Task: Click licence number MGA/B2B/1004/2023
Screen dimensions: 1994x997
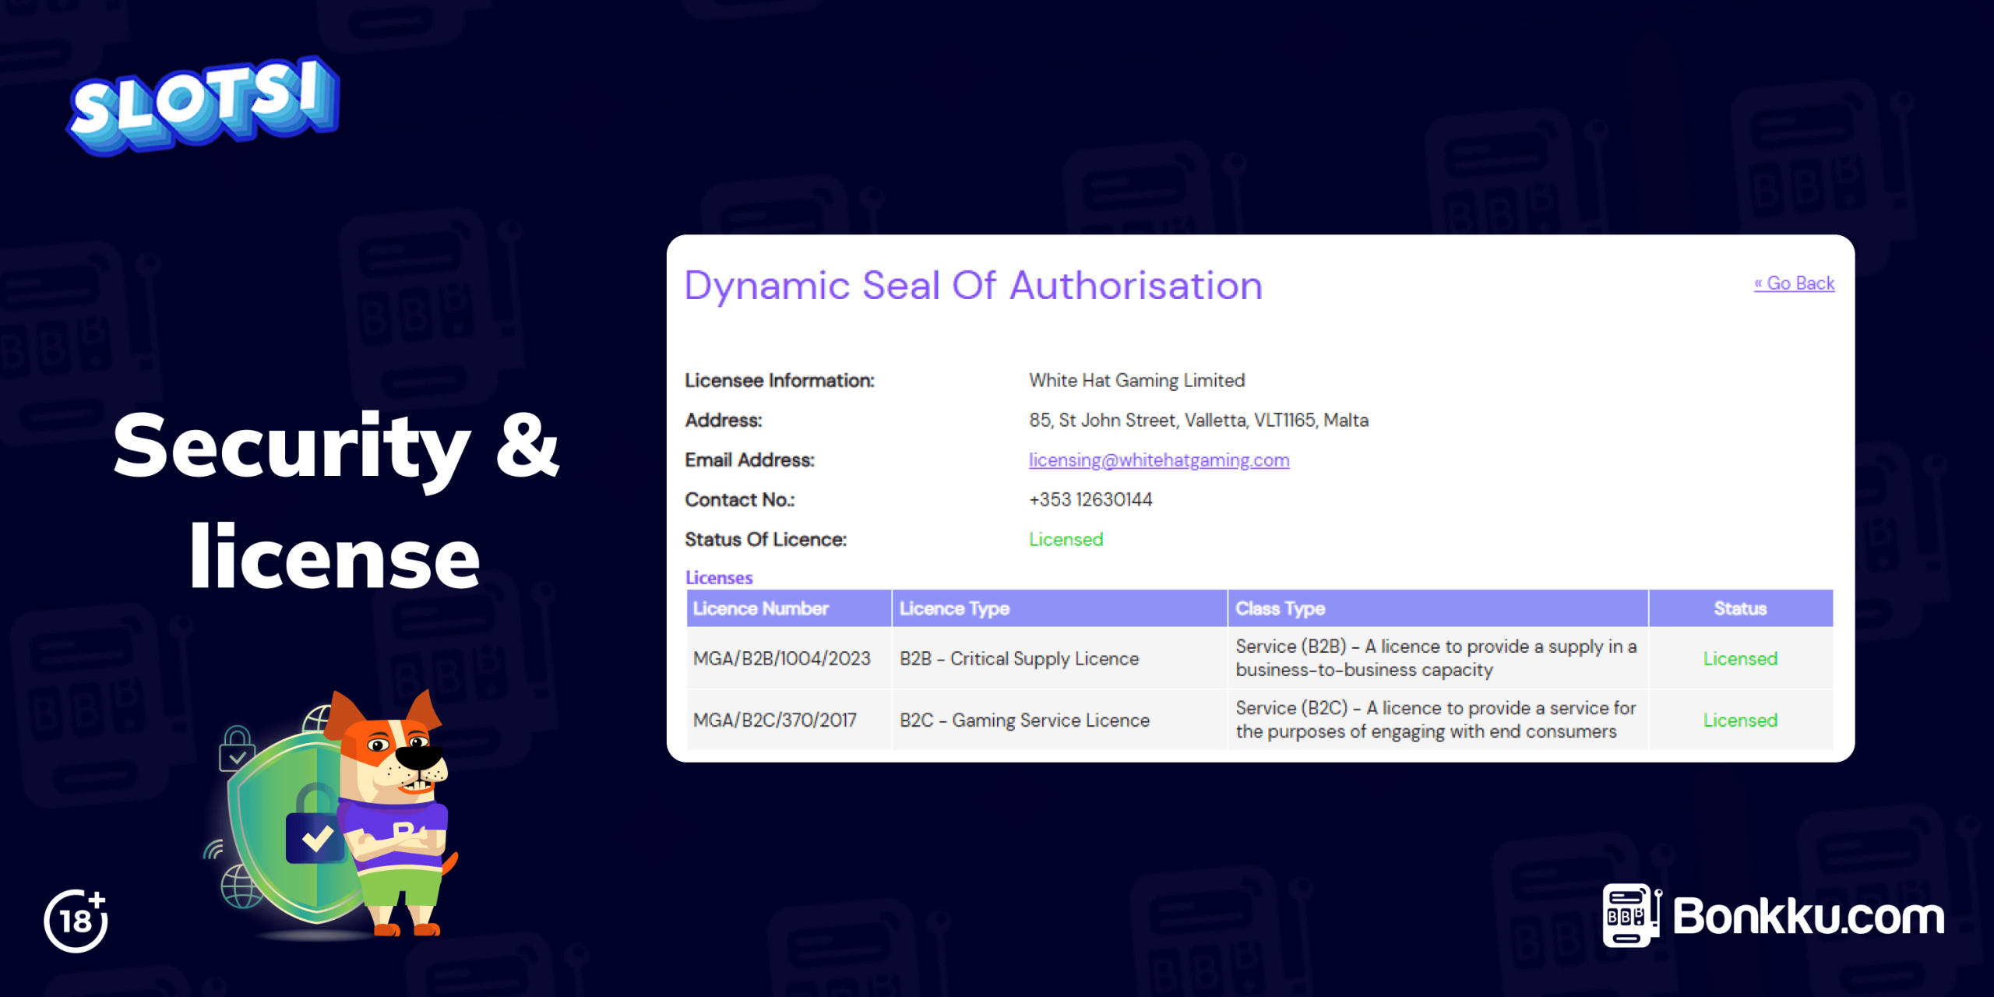Action: point(781,659)
